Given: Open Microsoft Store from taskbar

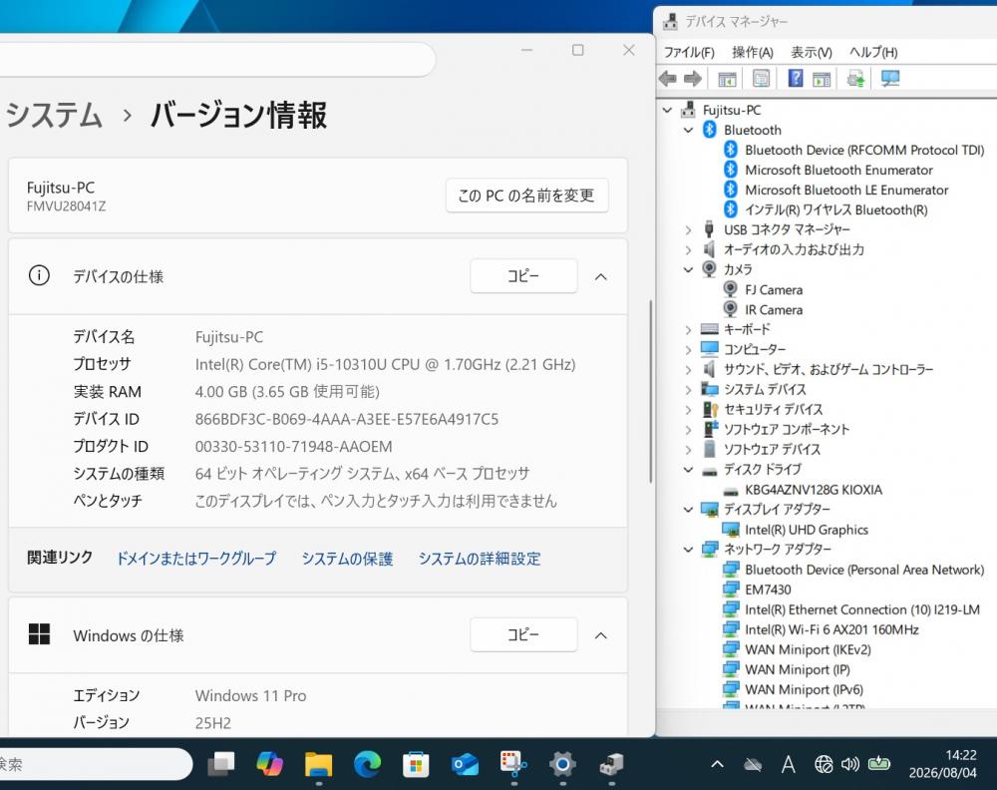Looking at the screenshot, I should coord(416,763).
